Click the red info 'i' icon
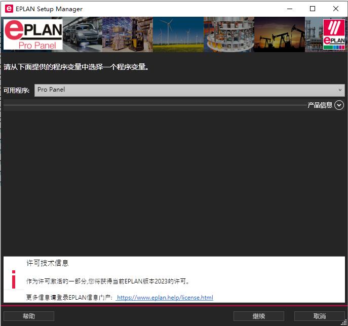Screen dimensions: 348x326 [14, 279]
